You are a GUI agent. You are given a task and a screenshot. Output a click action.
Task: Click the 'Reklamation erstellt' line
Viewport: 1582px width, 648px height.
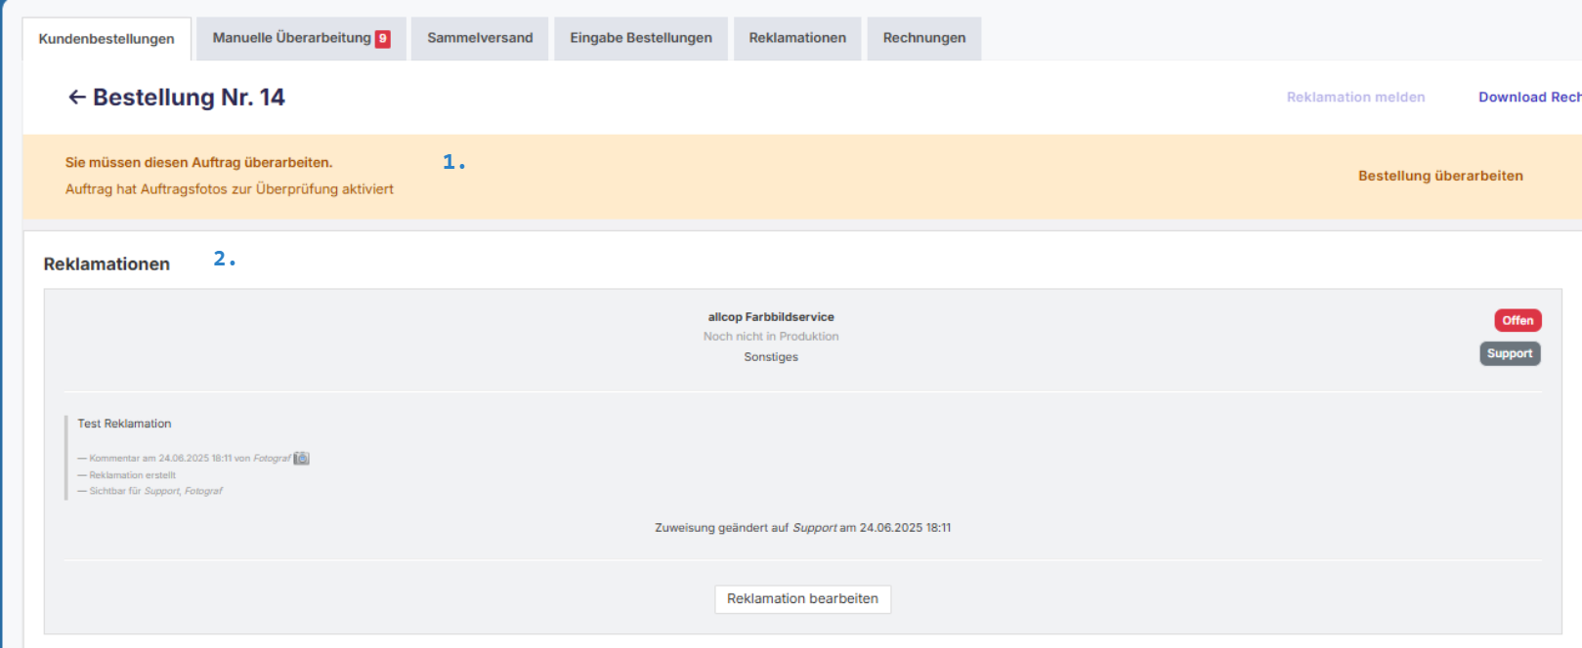[x=127, y=475]
